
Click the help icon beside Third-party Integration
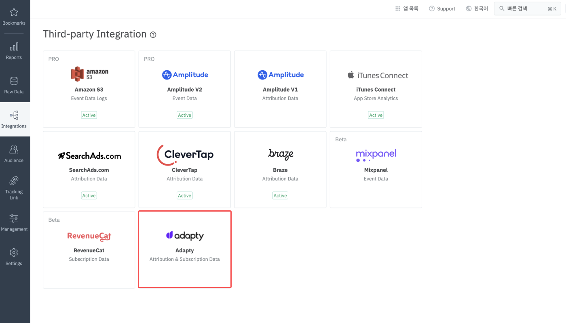[x=153, y=35]
